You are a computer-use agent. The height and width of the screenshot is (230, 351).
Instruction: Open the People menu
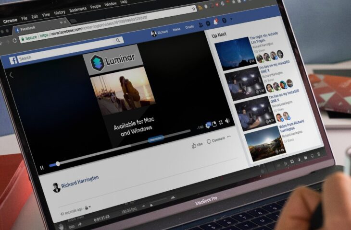(96, 7)
